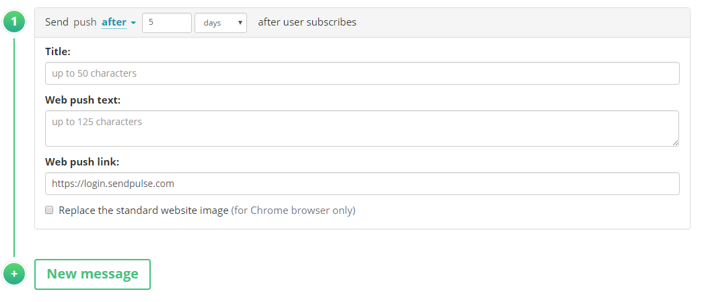Screen dimensions: 702x302
Task: Click the "Web push text:" label
Action: (x=83, y=100)
